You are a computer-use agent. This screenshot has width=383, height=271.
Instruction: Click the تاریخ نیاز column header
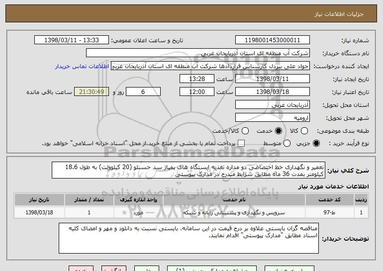point(39,200)
